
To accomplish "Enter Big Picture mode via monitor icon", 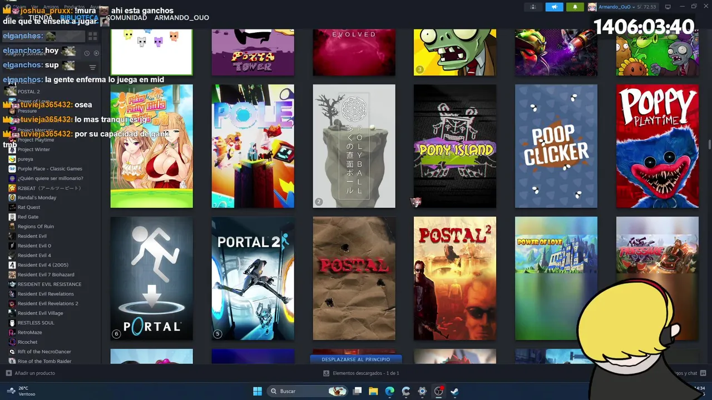I will coord(668,7).
